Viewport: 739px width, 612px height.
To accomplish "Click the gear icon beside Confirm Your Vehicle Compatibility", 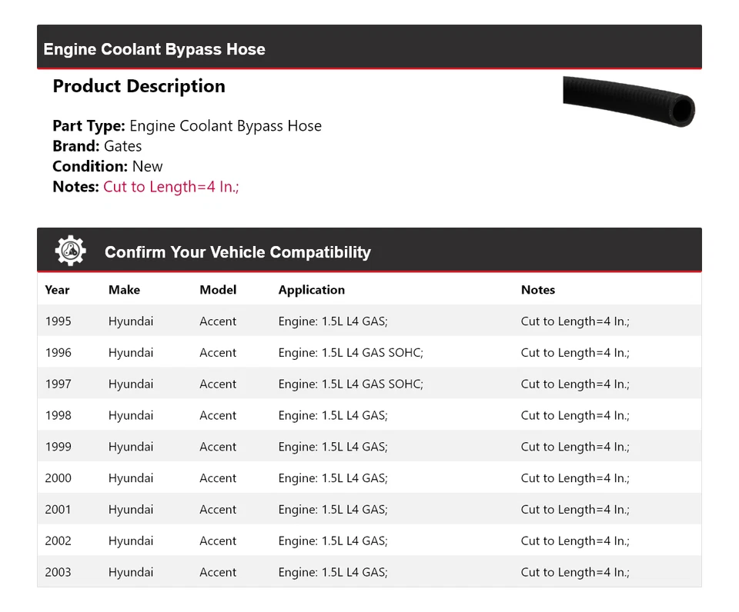I will [70, 251].
